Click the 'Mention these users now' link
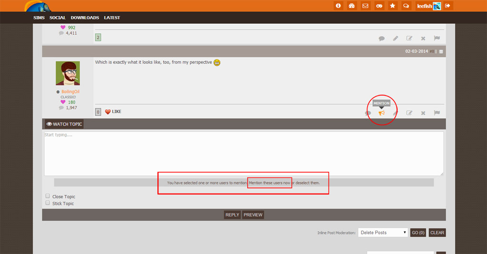The width and height of the screenshot is (487, 254). pyautogui.click(x=270, y=183)
